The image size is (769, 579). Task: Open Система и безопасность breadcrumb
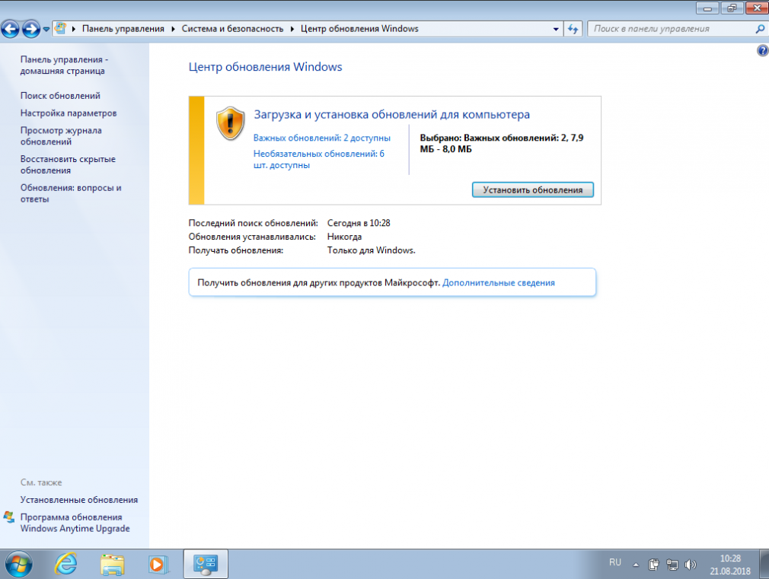pyautogui.click(x=232, y=29)
